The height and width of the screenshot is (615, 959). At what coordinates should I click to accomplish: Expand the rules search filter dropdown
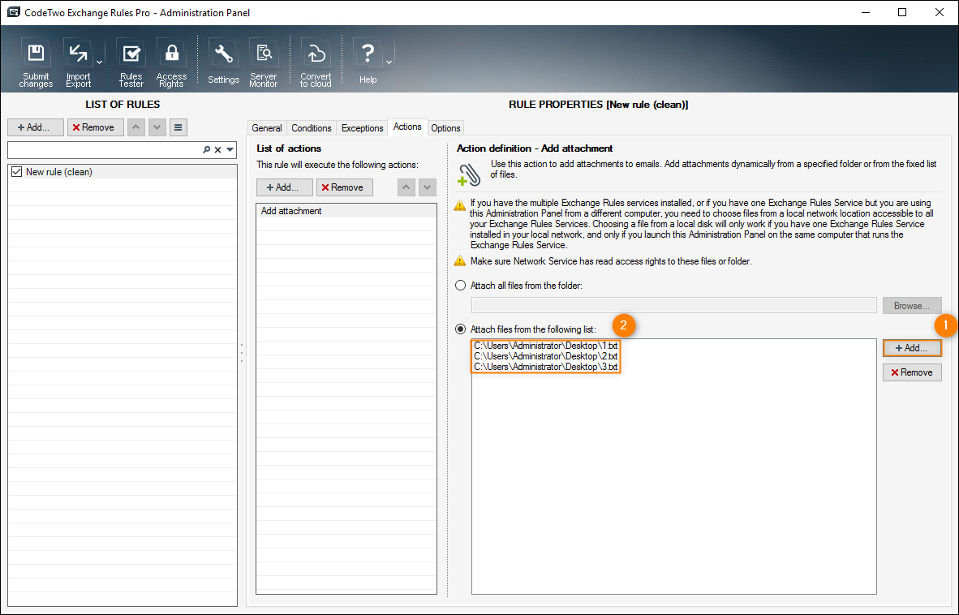coord(230,150)
